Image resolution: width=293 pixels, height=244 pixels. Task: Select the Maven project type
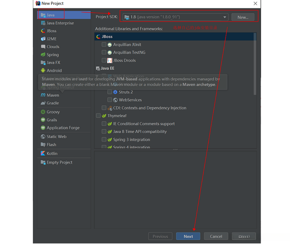click(x=64, y=95)
